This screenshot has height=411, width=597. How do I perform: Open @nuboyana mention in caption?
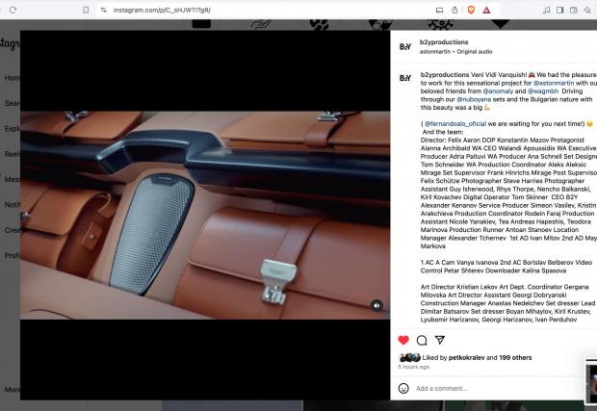[x=474, y=99]
